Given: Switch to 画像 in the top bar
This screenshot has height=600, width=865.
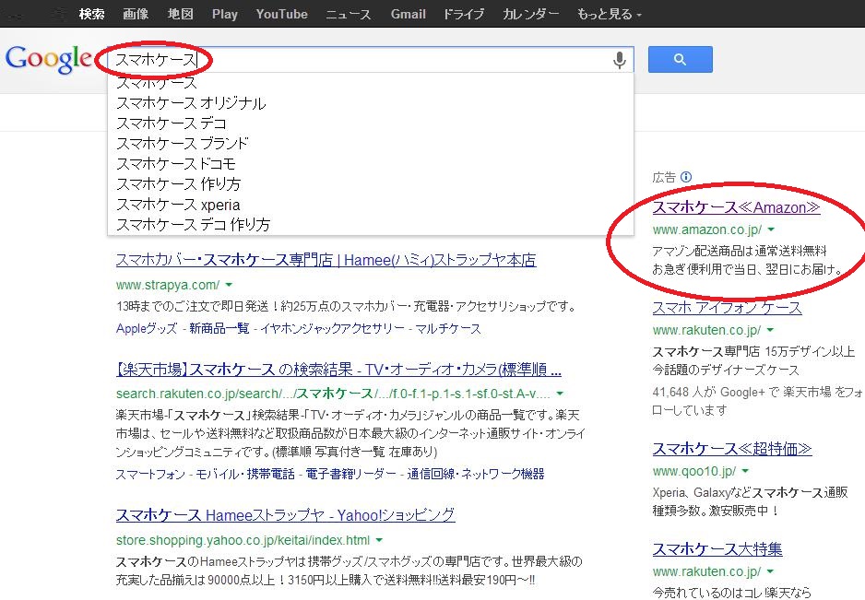Looking at the screenshot, I should pos(136,14).
